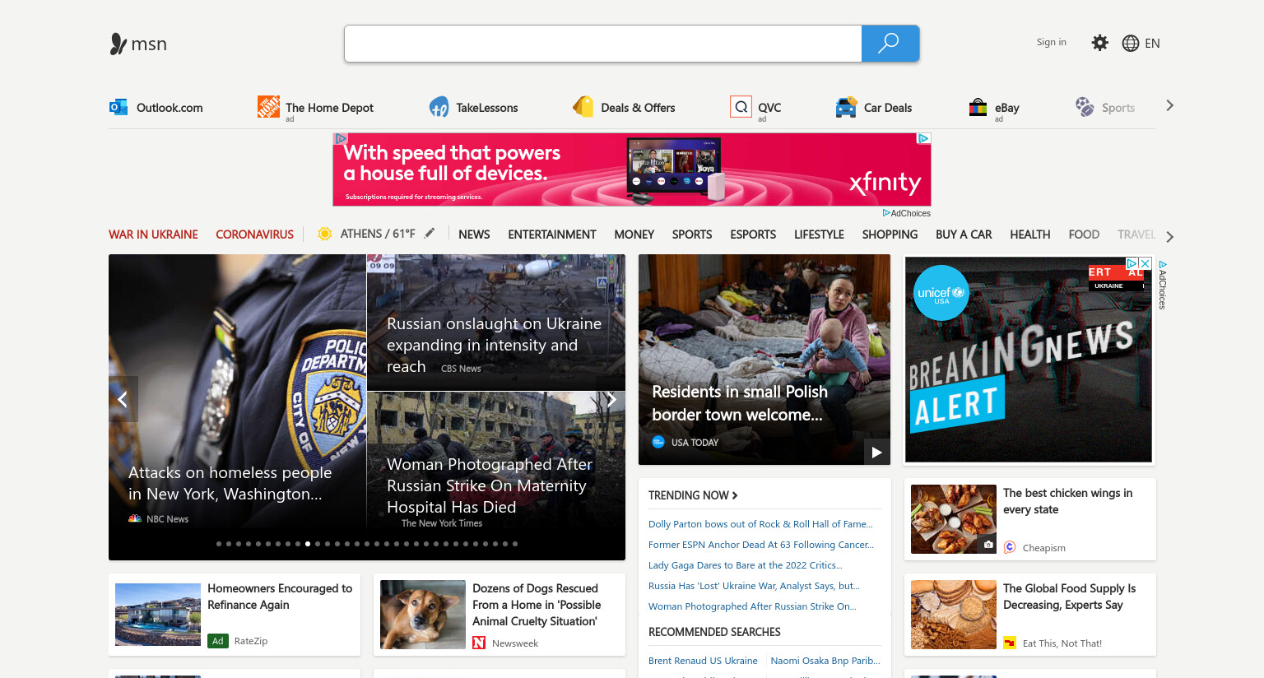Open Dozens of Dogs Rescued article
1264x678 pixels.
point(500,615)
